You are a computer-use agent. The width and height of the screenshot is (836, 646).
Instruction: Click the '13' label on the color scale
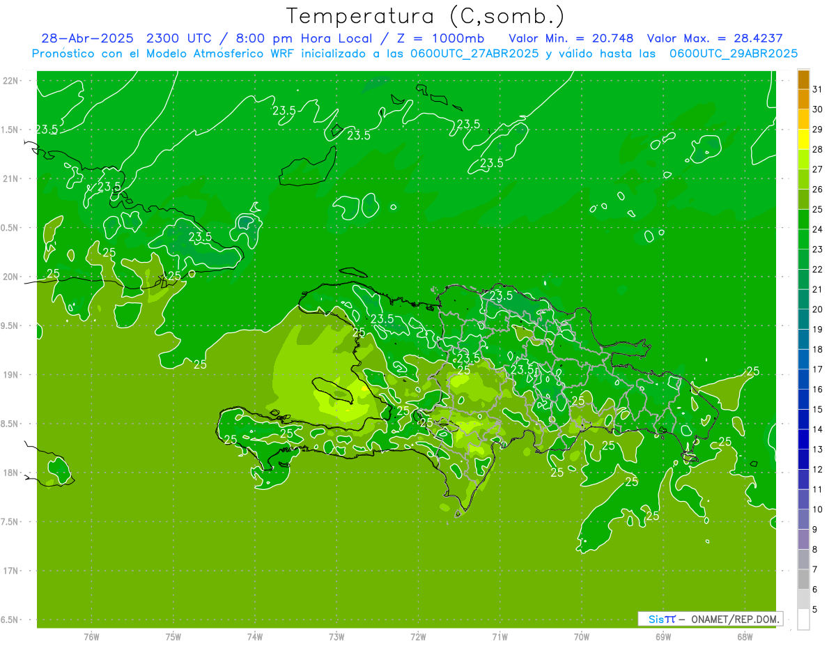point(817,449)
